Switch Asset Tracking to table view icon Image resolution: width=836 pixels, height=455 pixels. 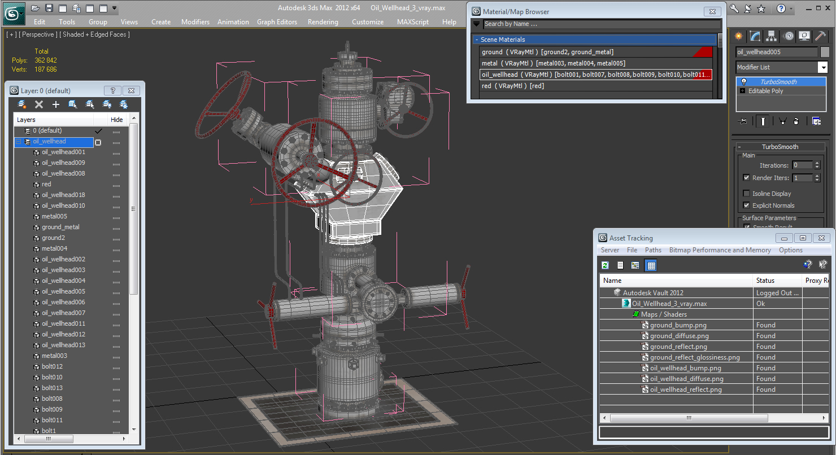[x=651, y=265]
